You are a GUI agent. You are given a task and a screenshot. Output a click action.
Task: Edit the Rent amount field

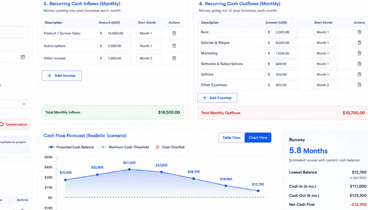(x=281, y=32)
